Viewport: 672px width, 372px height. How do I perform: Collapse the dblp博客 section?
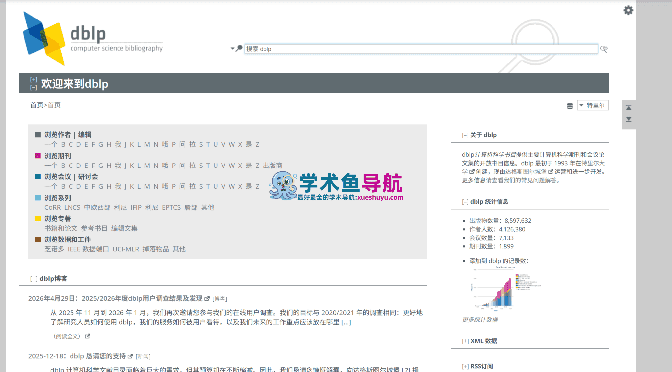click(x=34, y=279)
